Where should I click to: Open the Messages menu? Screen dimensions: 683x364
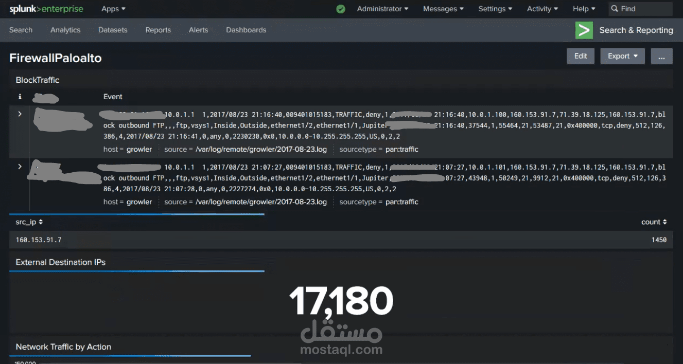click(443, 9)
